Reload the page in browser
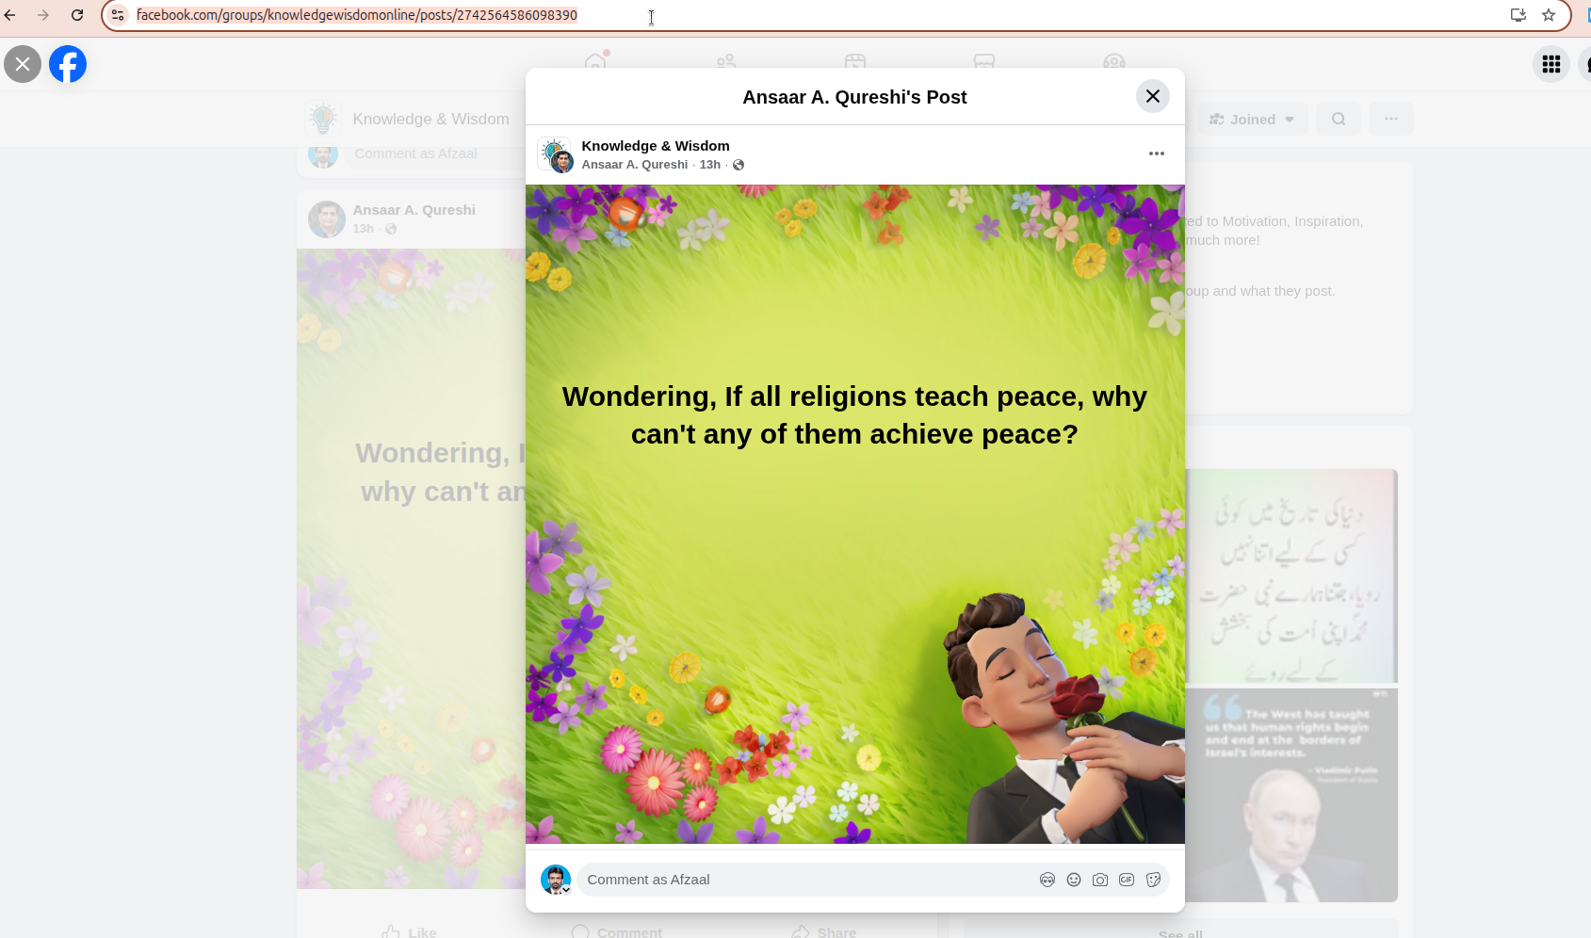 point(77,15)
